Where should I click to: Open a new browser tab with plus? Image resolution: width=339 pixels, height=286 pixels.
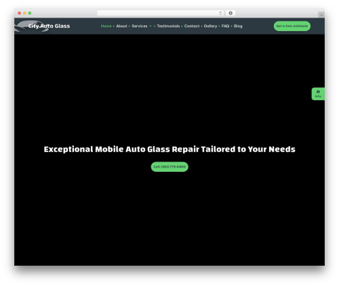(x=321, y=15)
